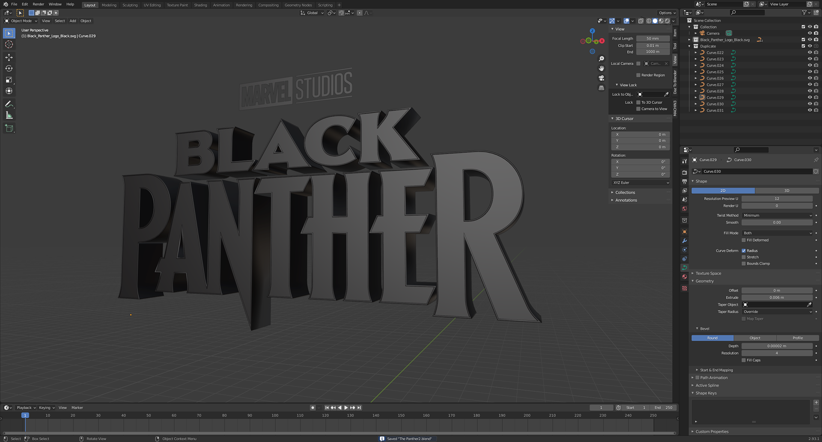
Task: Open the Render properties tab
Action: click(x=685, y=172)
